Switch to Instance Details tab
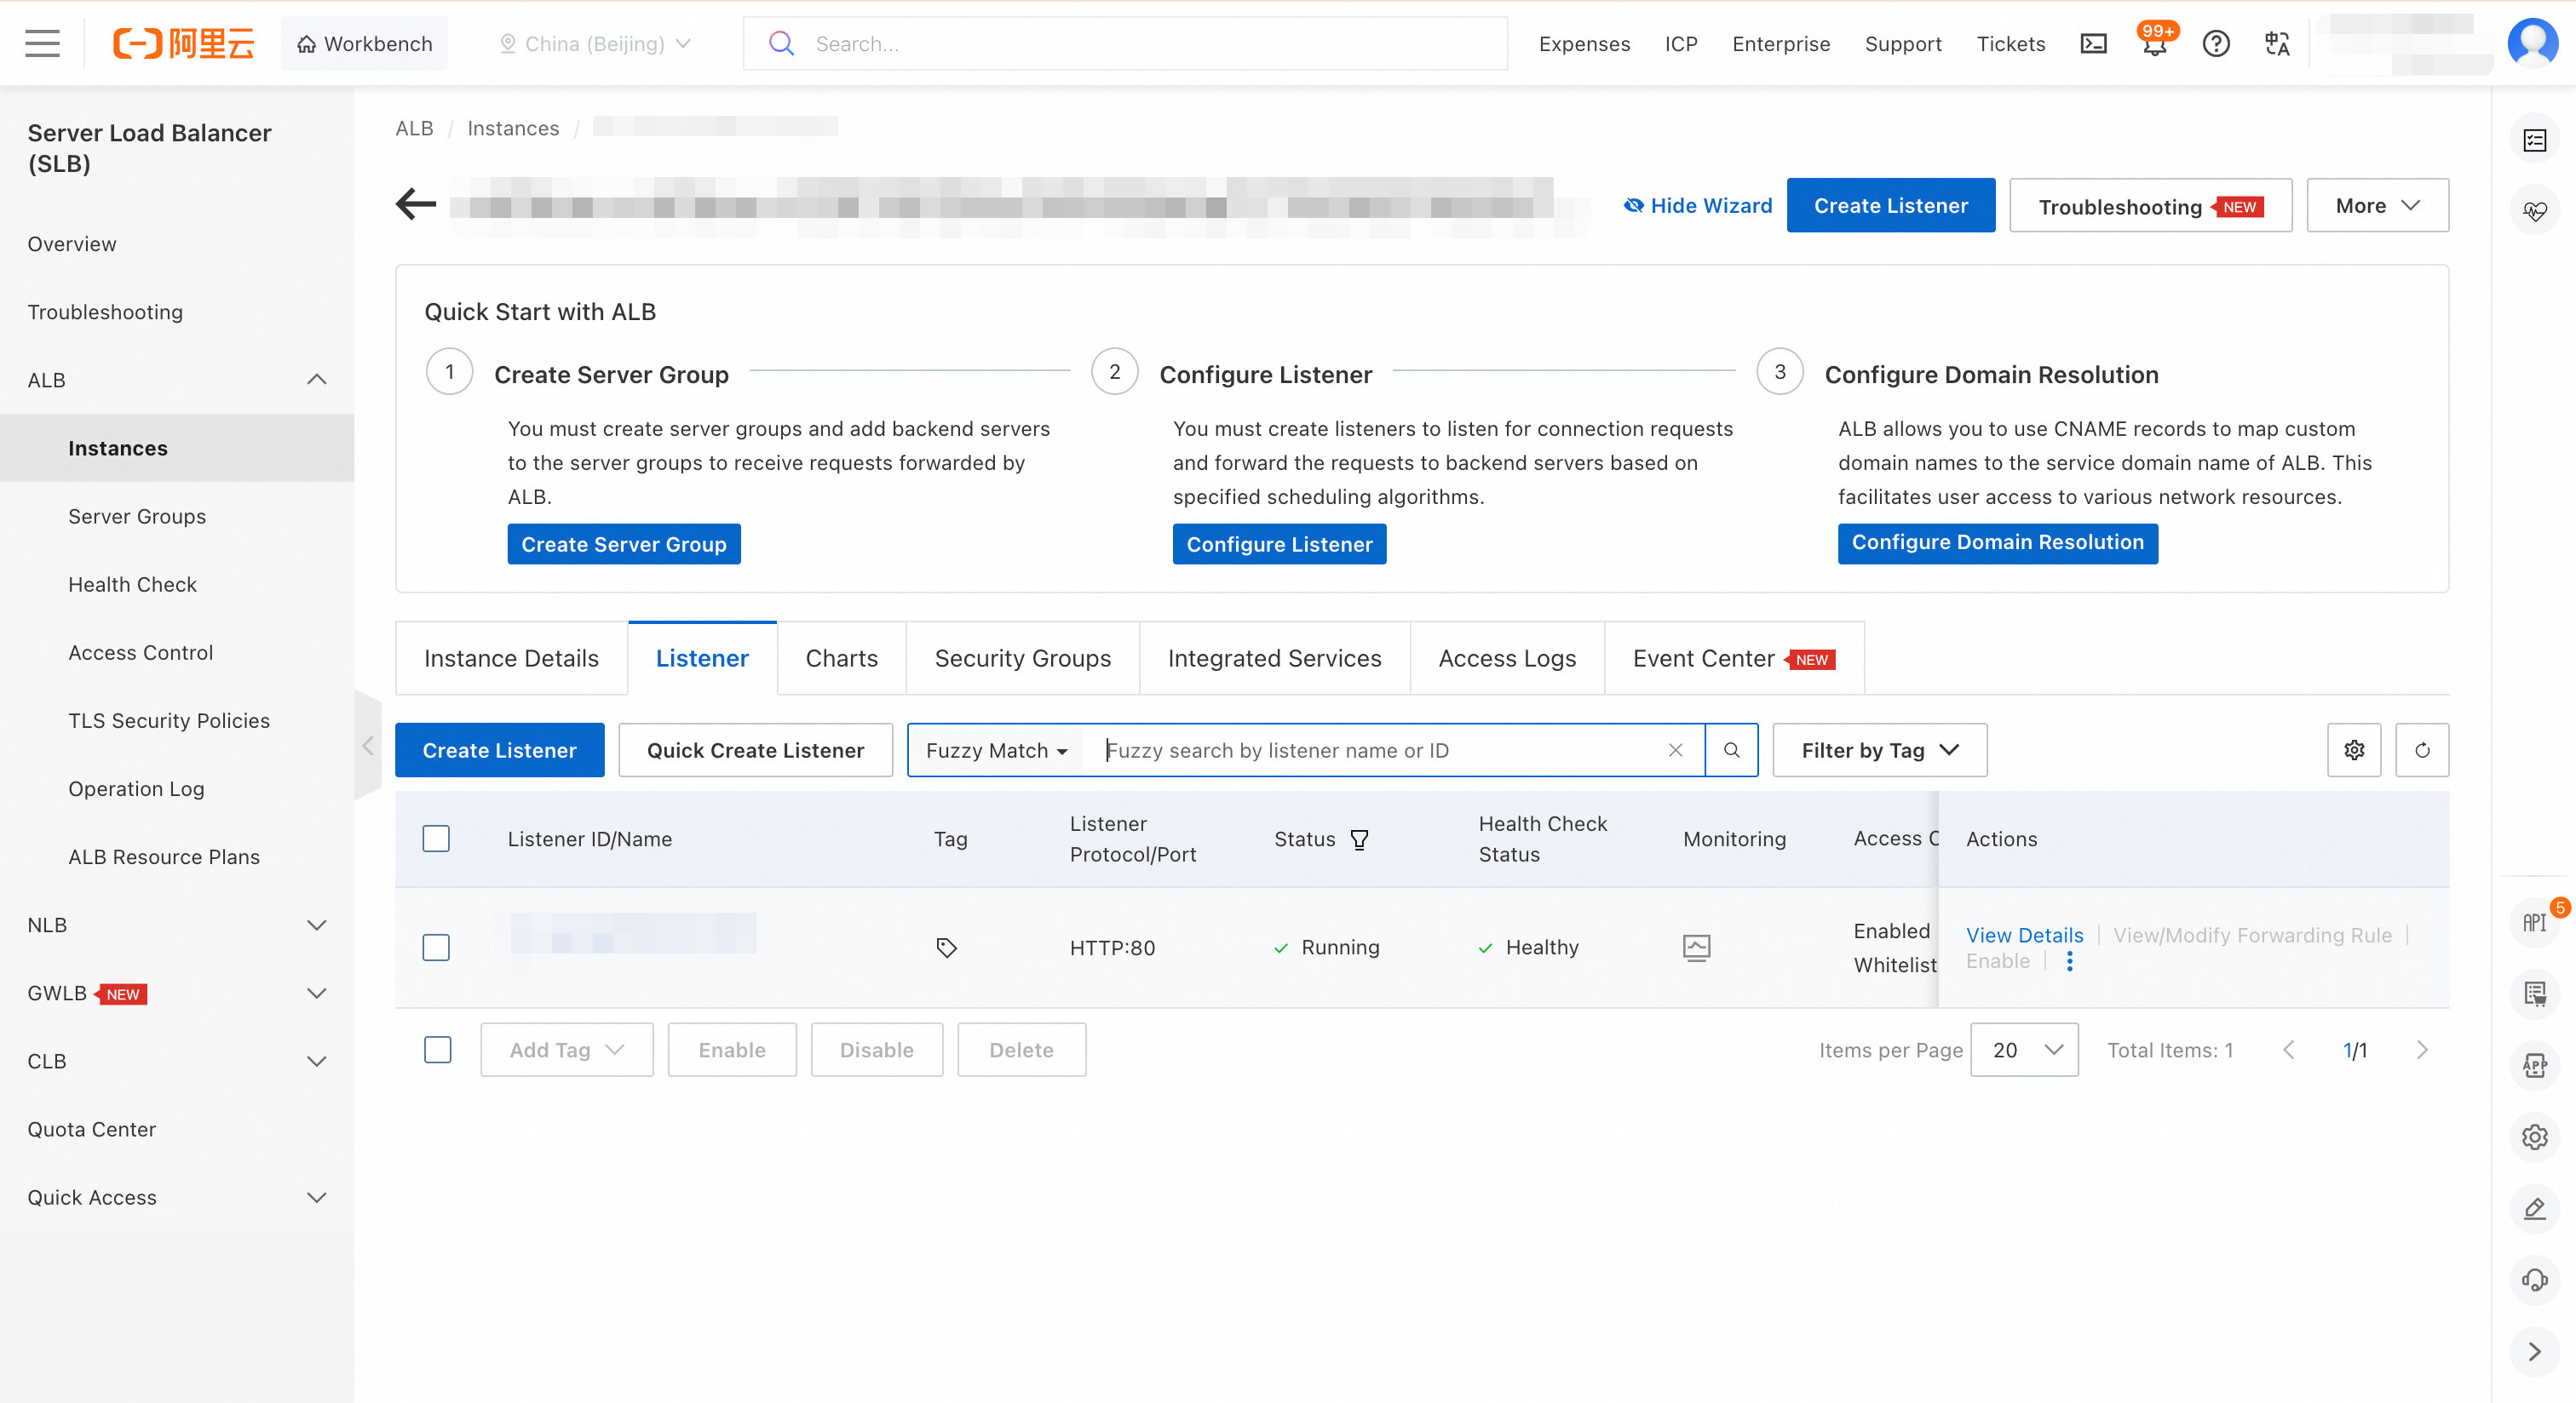Image resolution: width=2576 pixels, height=1403 pixels. tap(511, 659)
